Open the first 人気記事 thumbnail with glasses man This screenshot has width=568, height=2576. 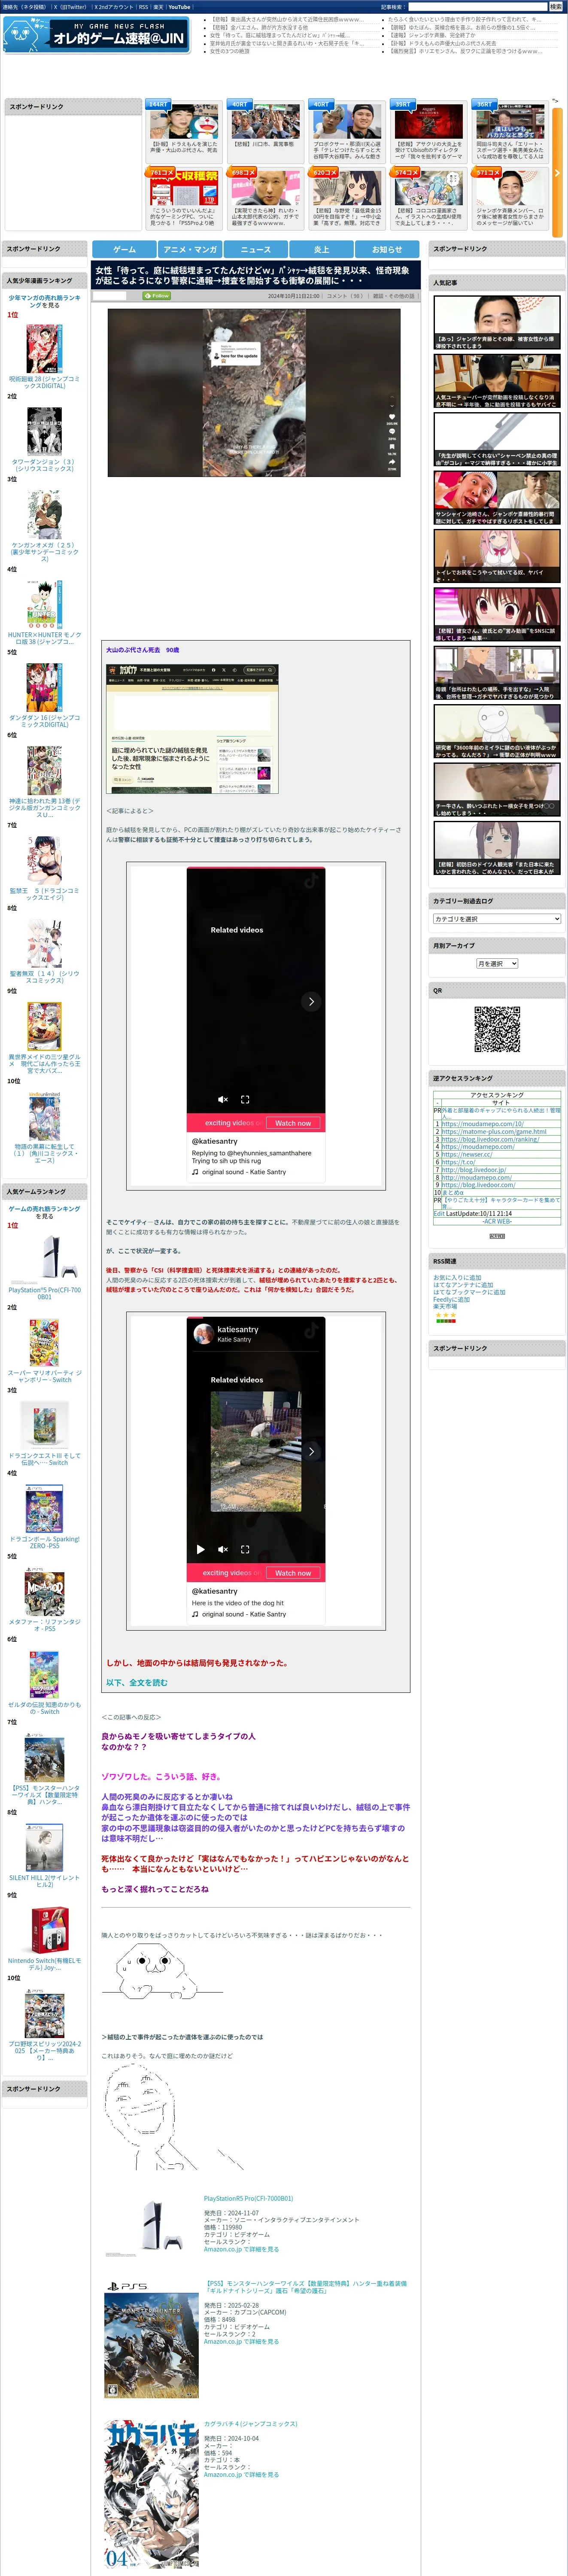tap(497, 322)
